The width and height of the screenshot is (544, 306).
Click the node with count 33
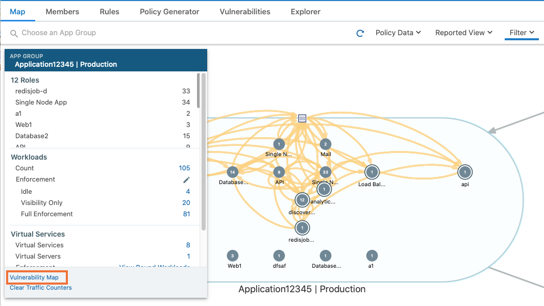[326, 172]
